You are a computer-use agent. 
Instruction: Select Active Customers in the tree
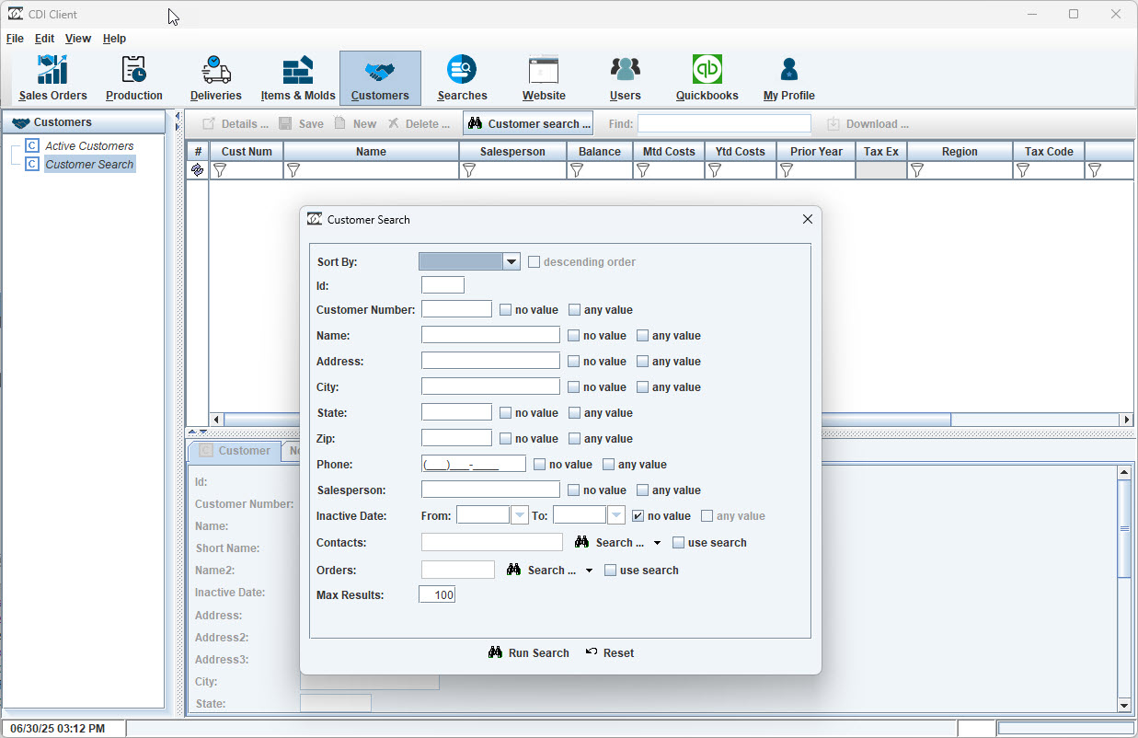89,146
